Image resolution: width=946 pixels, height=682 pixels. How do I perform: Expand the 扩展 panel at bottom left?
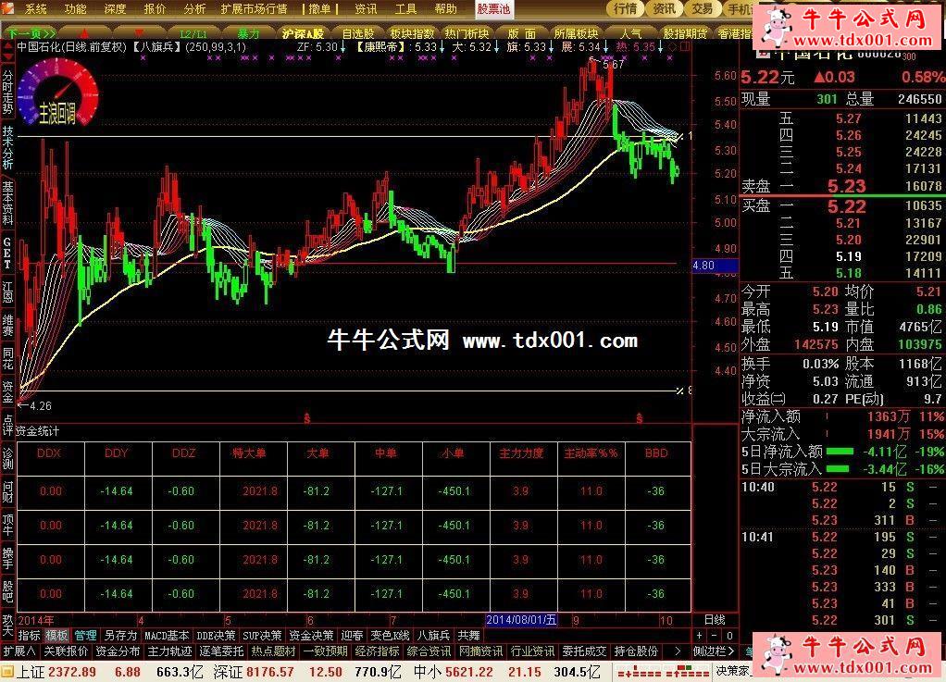click(x=19, y=651)
